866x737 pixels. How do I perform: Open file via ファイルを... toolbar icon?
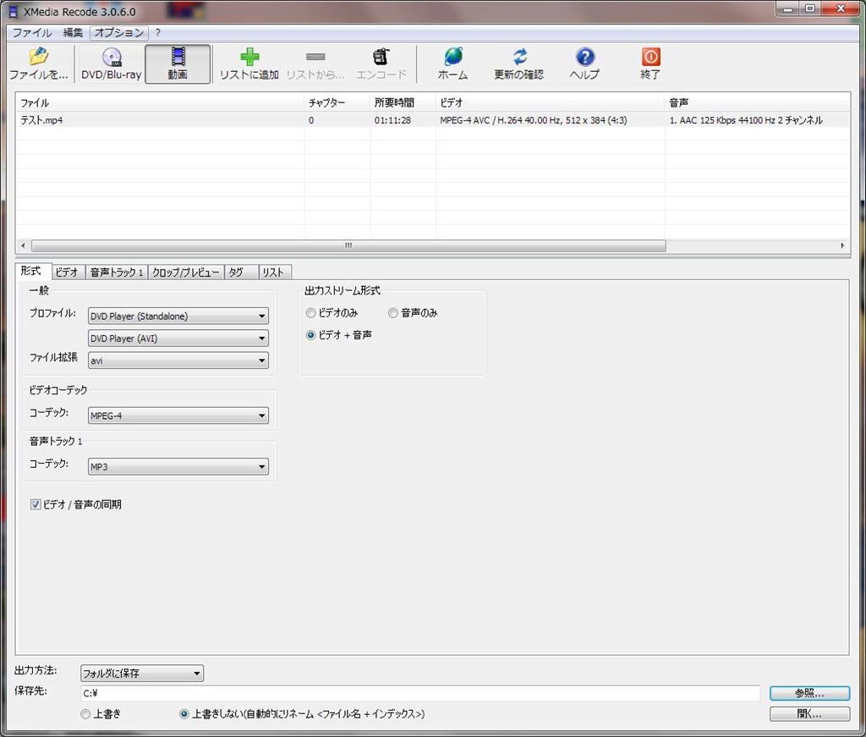click(x=38, y=63)
